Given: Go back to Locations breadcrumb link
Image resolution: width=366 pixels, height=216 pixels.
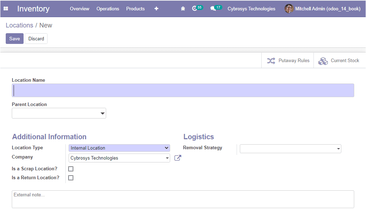Looking at the screenshot, I should (x=19, y=25).
